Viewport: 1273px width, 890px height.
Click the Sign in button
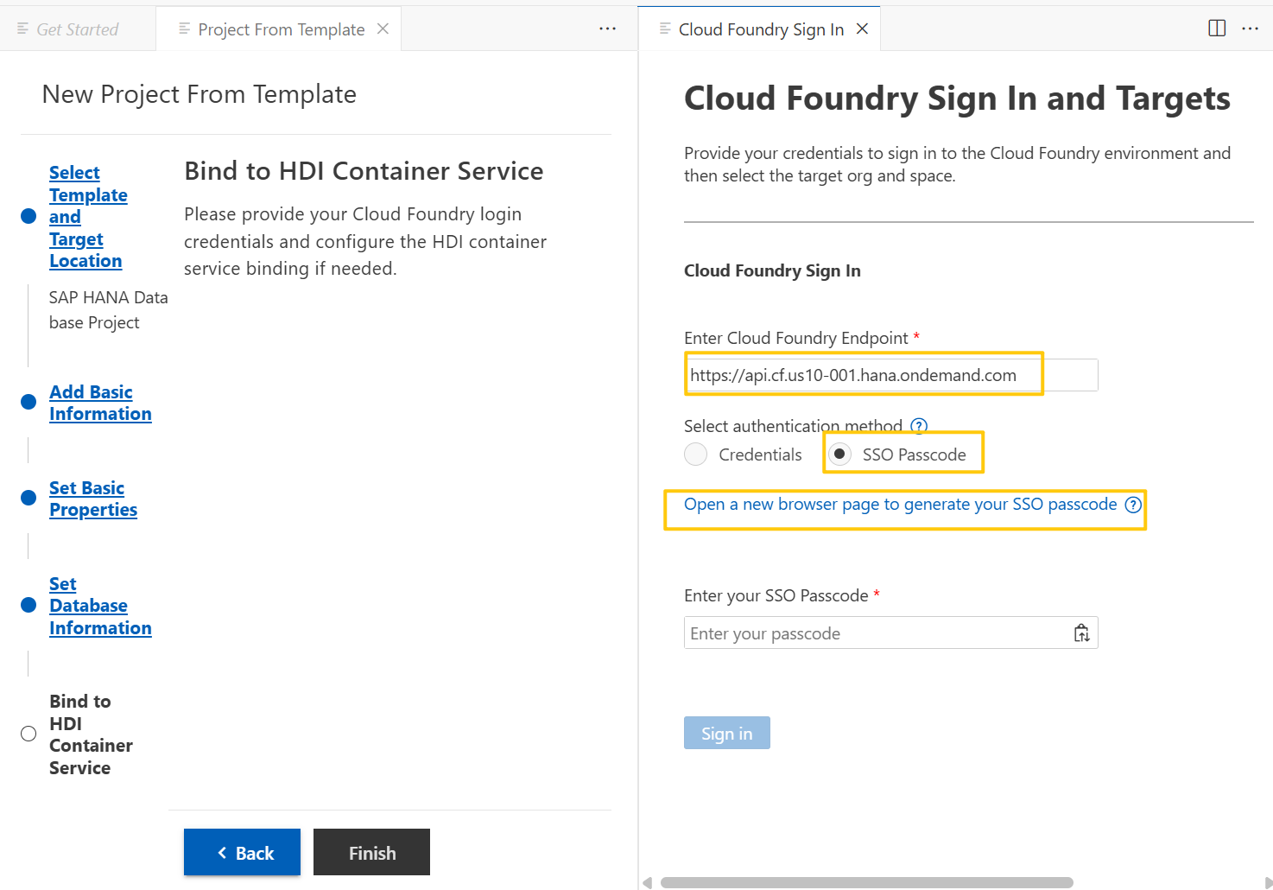point(726,734)
